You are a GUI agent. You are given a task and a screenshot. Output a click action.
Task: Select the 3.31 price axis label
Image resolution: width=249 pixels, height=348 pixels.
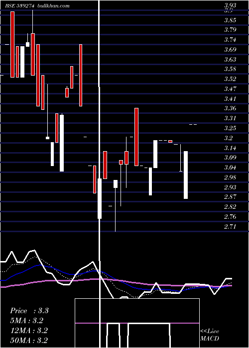(230, 118)
